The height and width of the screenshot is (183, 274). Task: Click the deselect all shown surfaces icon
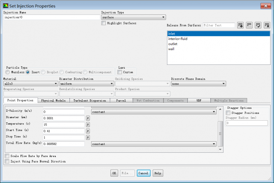pos(266,26)
